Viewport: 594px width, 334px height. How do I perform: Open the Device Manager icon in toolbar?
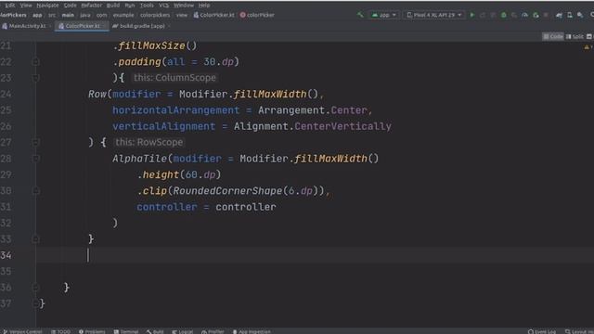570,15
